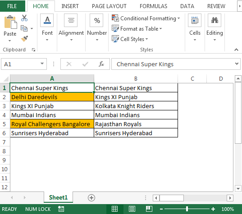
Task: Launch the Clipboard pane dialog
Action: click(x=33, y=50)
